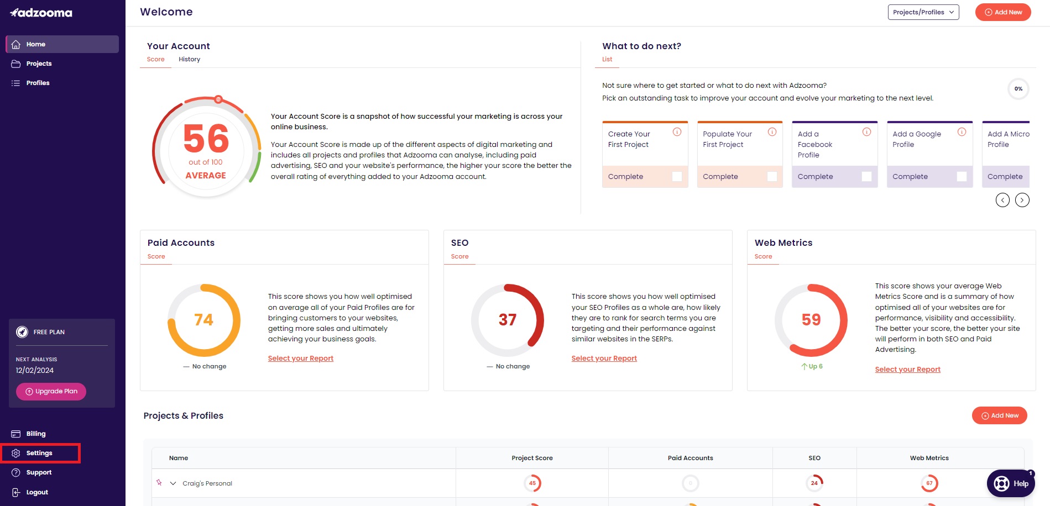Screen dimensions: 1050x506
Task: Tick Complete checkbox on Create Your First Project
Action: click(x=677, y=177)
